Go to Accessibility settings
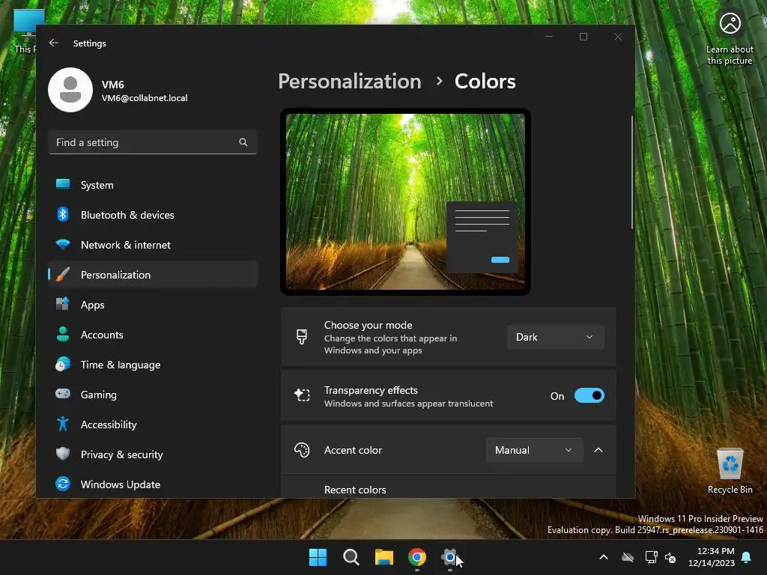Screen dimensions: 767x575 coord(153,425)
